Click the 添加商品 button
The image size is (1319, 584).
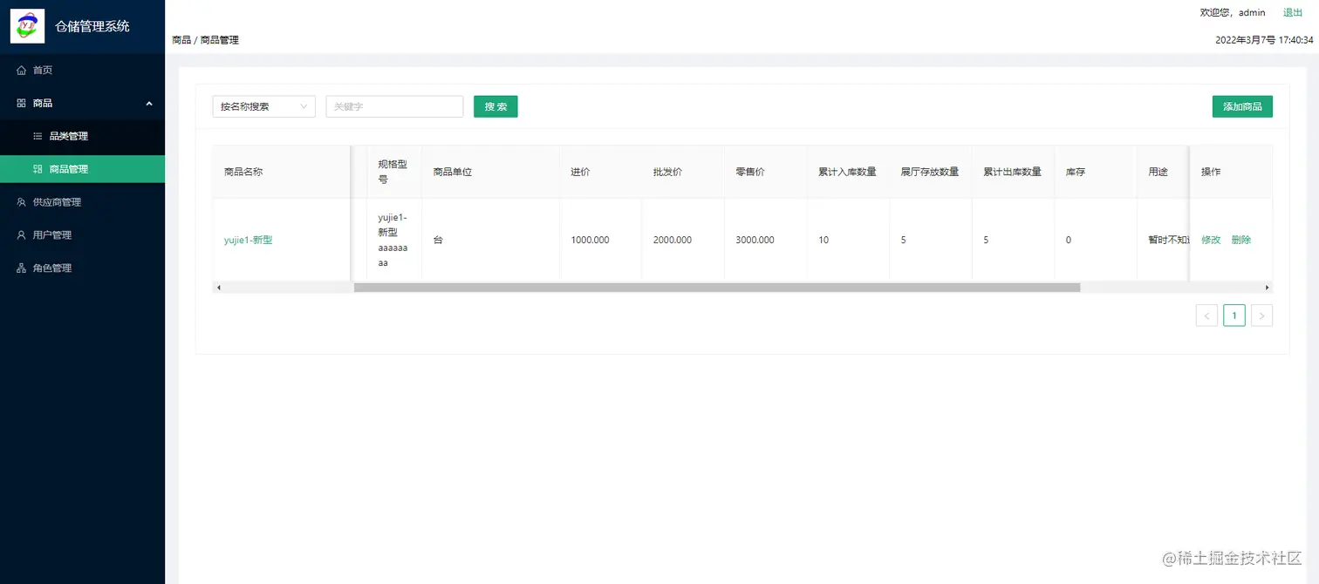click(1242, 106)
